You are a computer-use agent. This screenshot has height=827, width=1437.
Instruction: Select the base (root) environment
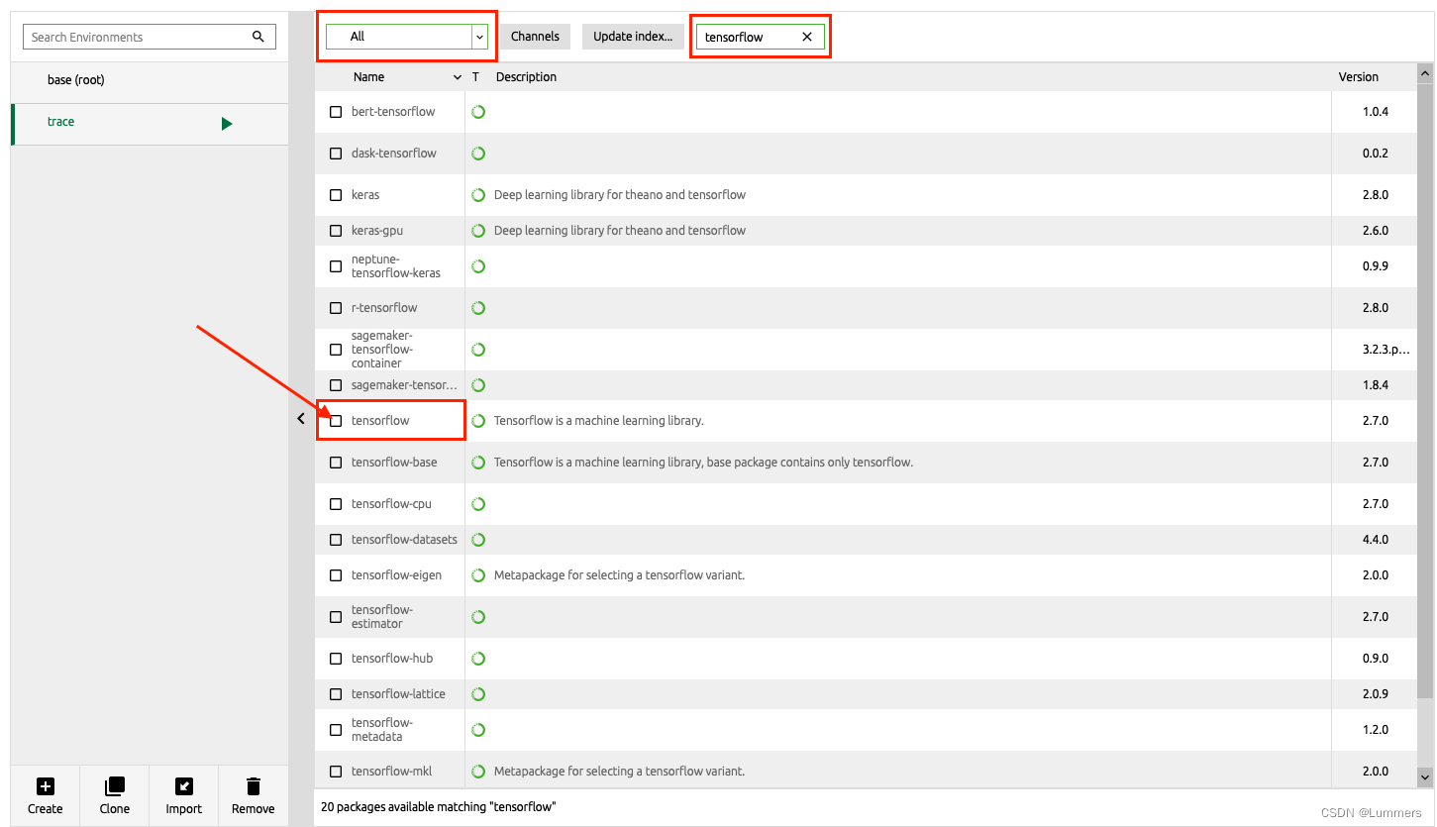pyautogui.click(x=150, y=80)
